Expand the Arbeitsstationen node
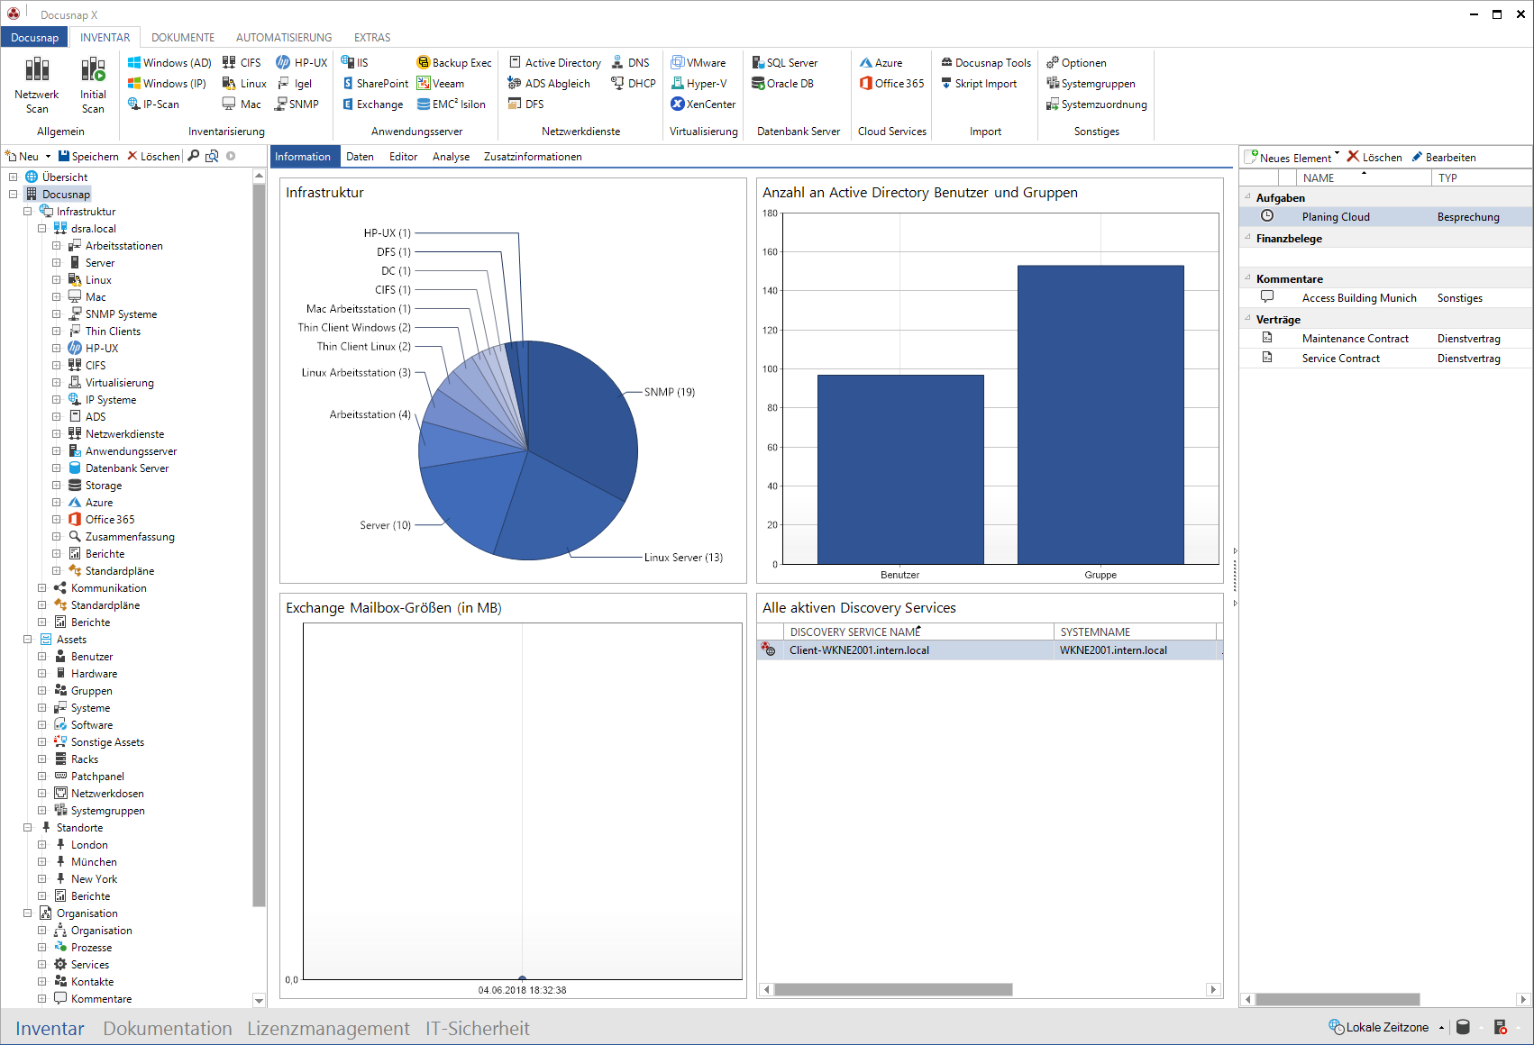The width and height of the screenshot is (1534, 1045). pos(57,246)
